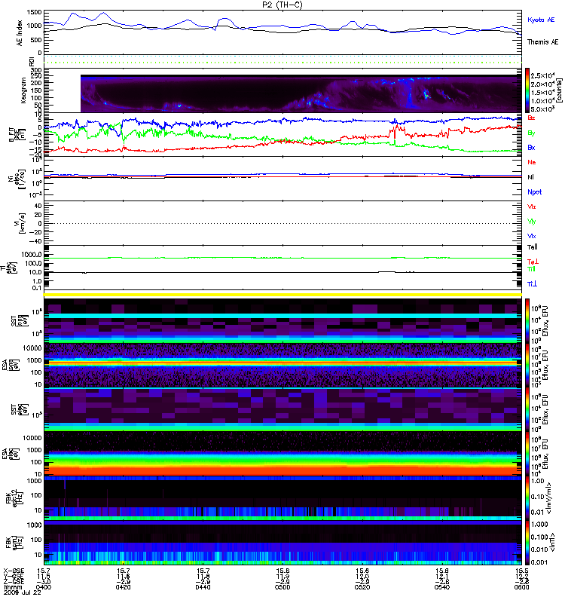Click the blue Npot legend label
Image resolution: width=565 pixels, height=603 pixels.
(534, 192)
